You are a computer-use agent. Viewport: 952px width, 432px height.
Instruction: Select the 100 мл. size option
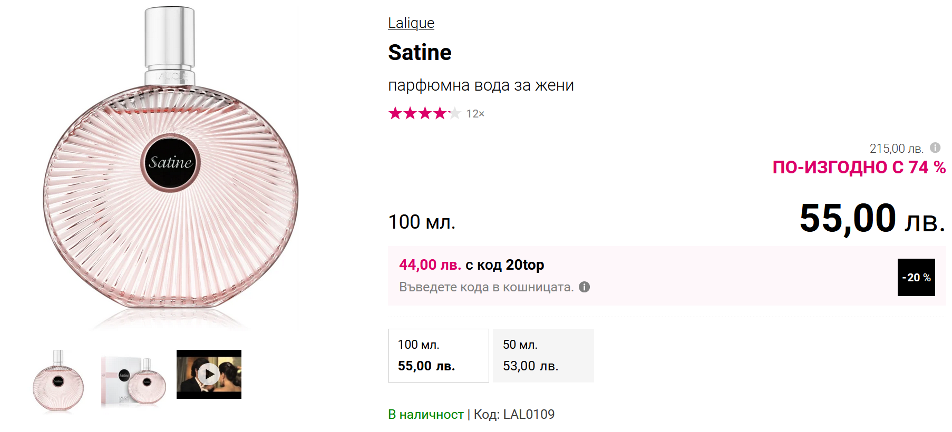[x=438, y=356]
